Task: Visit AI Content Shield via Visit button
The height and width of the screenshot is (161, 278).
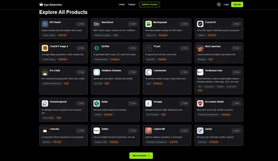Action: click(x=236, y=103)
